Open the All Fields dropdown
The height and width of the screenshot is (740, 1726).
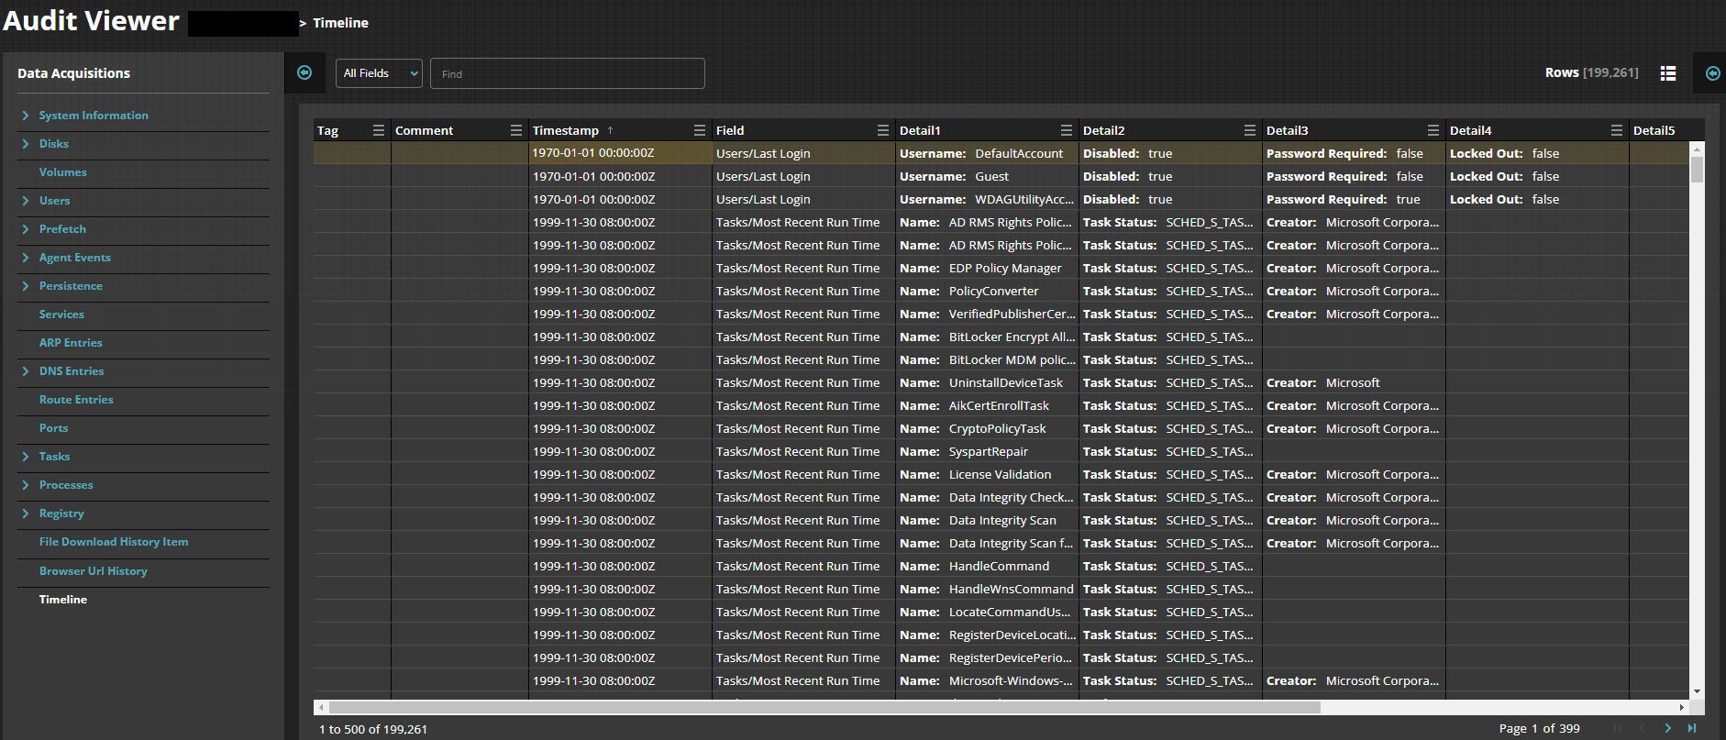(x=379, y=73)
